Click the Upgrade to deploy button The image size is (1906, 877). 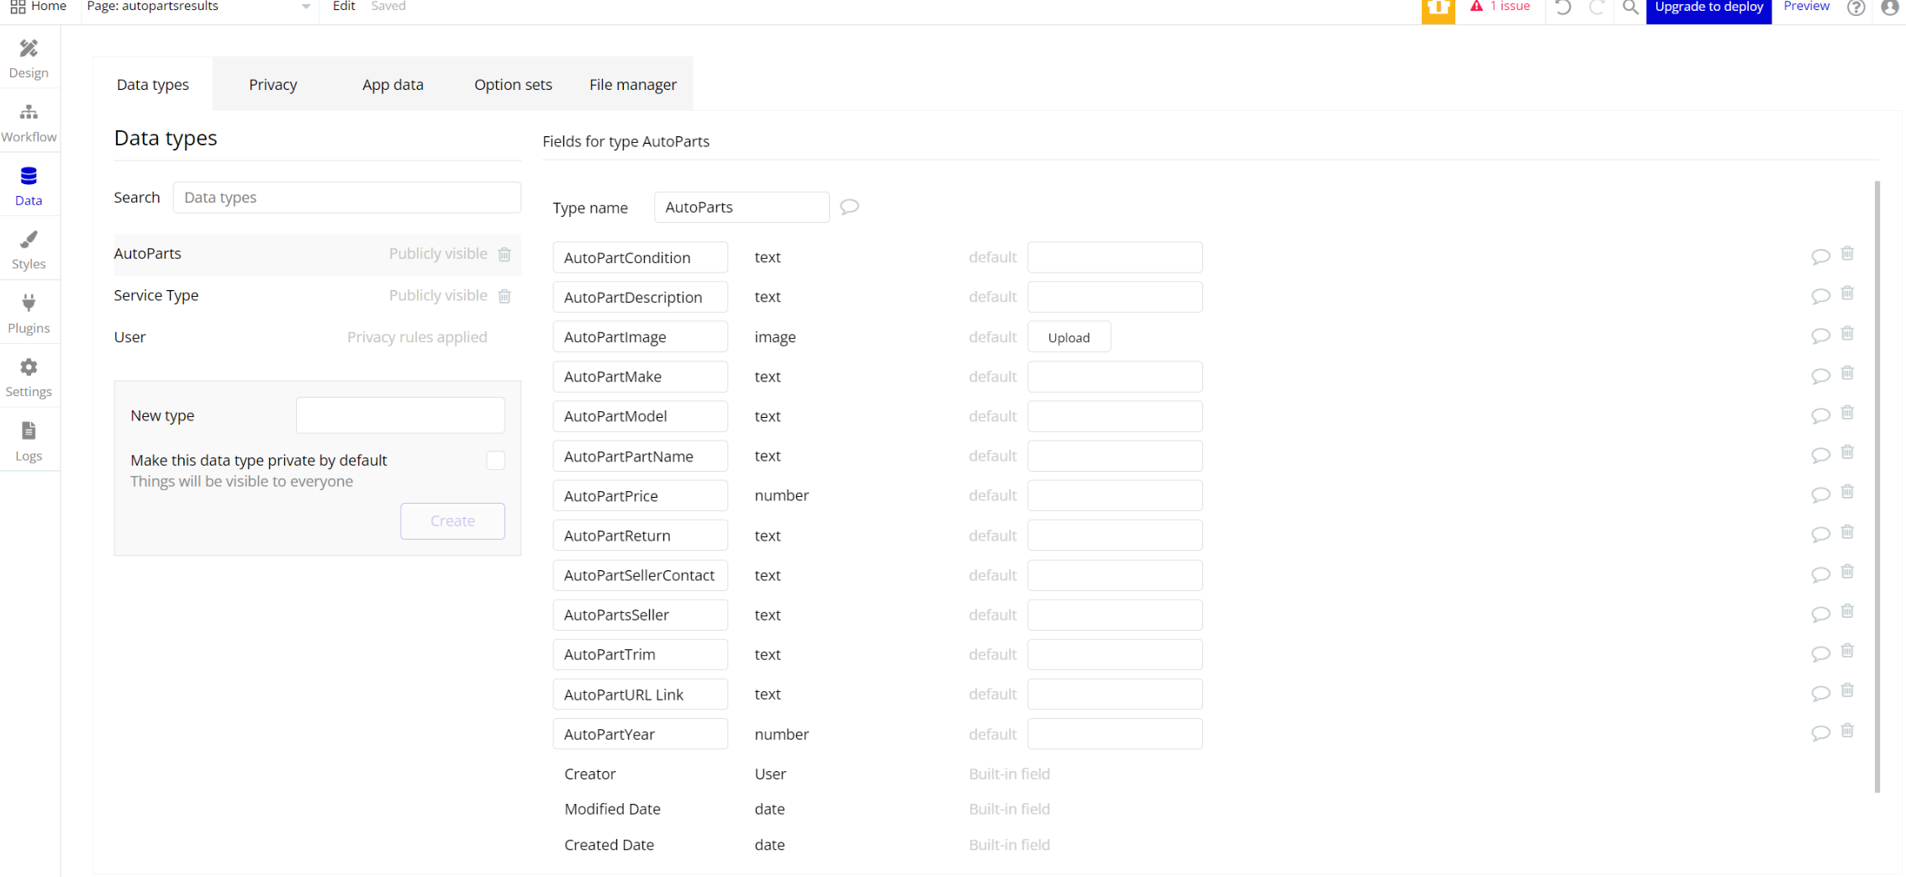[x=1708, y=8]
